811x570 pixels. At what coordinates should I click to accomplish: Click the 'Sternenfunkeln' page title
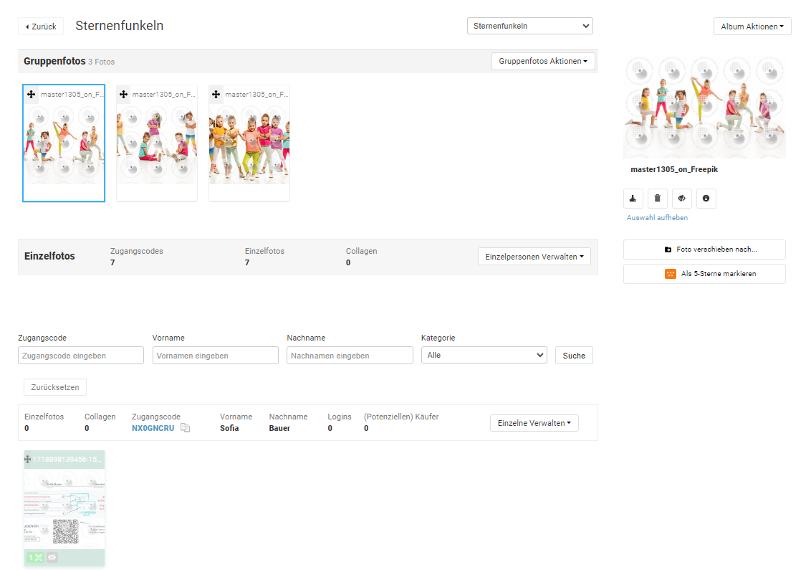coord(120,26)
